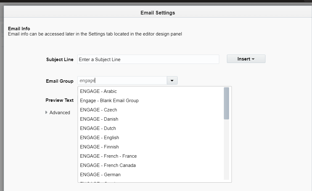Select ENGAGE - French - France option
312x191 pixels.
tap(108, 156)
